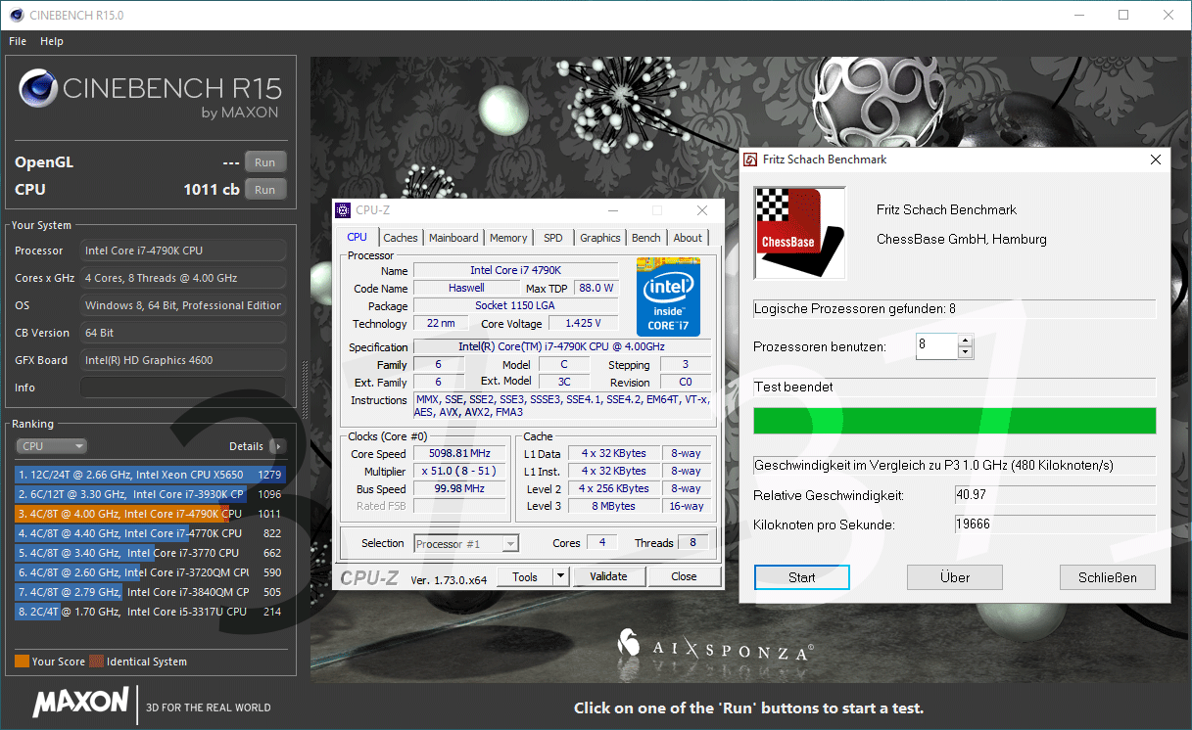This screenshot has height=730, width=1192.
Task: Click the MAXON logo at bottom left
Action: pyautogui.click(x=81, y=702)
